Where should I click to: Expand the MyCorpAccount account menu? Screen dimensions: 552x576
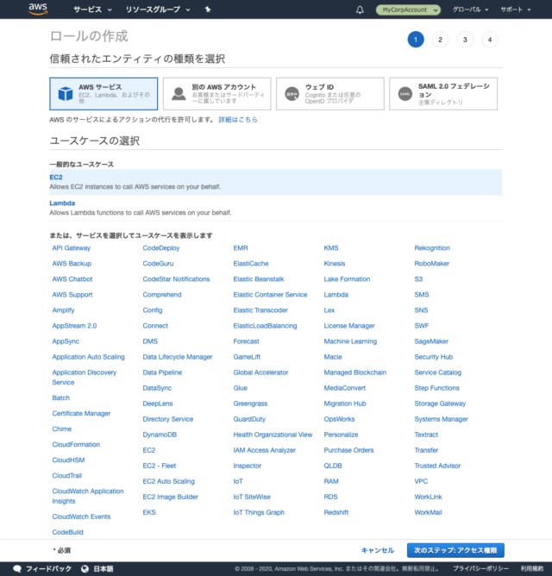coord(408,10)
